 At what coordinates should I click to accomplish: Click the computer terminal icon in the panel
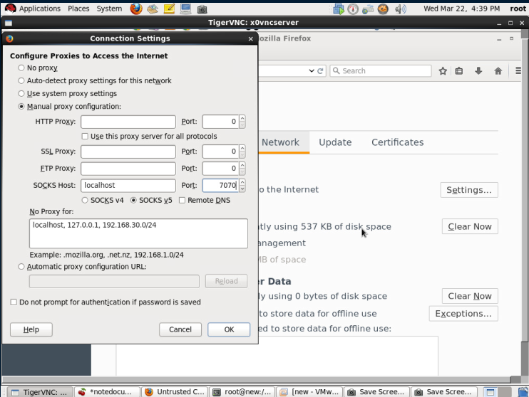pos(185,9)
